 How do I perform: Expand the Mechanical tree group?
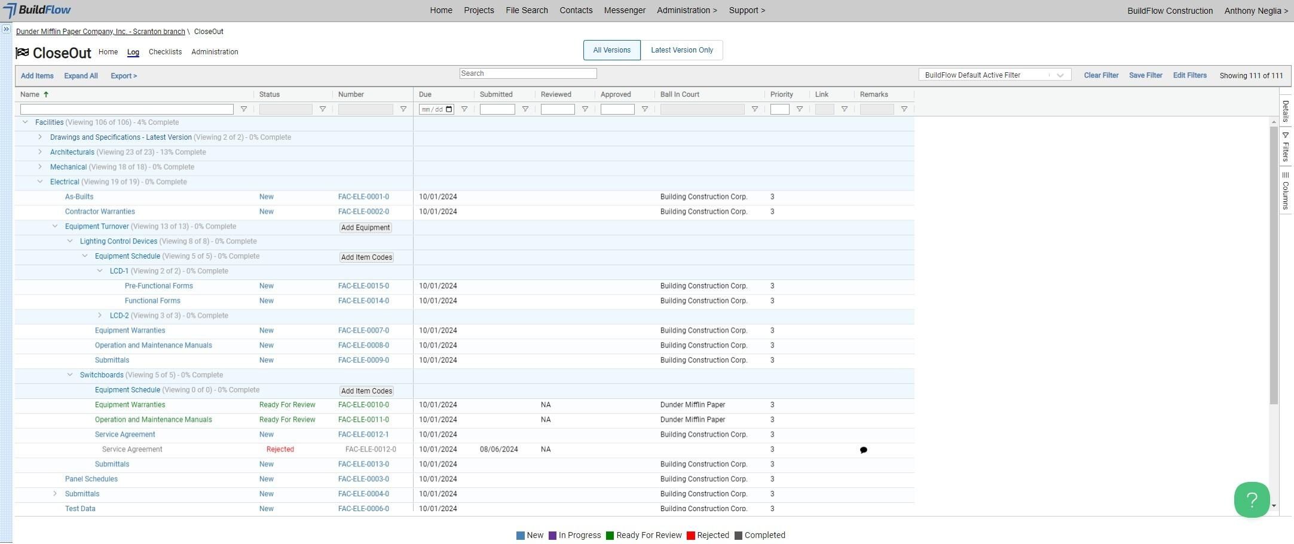(40, 167)
